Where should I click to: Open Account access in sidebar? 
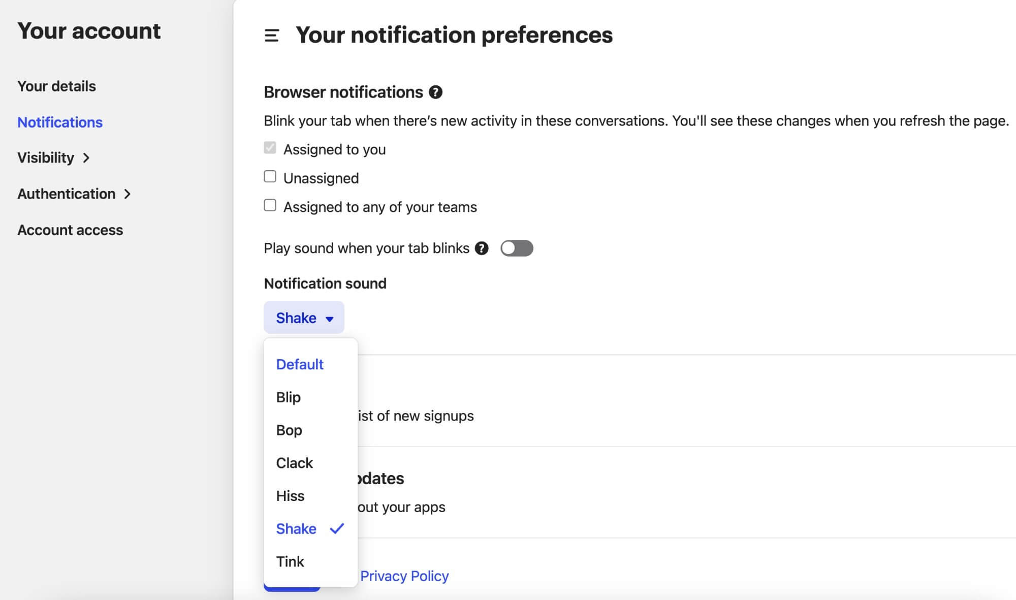click(70, 230)
